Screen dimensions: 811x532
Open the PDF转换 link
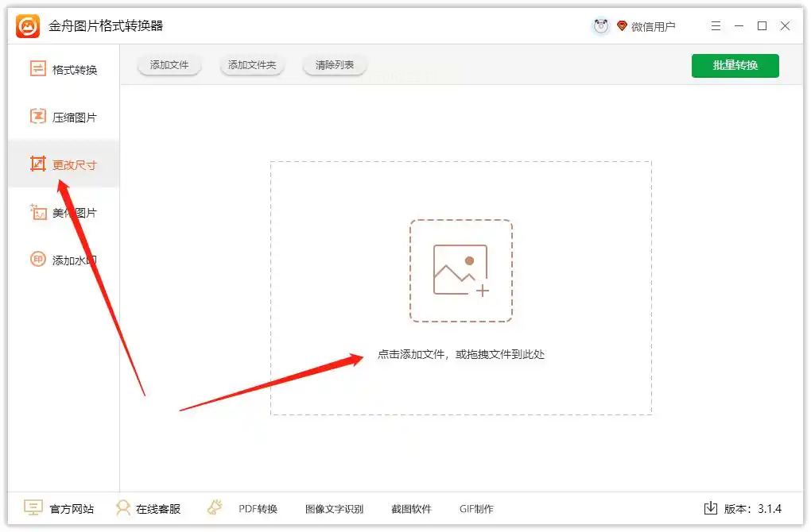pyautogui.click(x=258, y=509)
